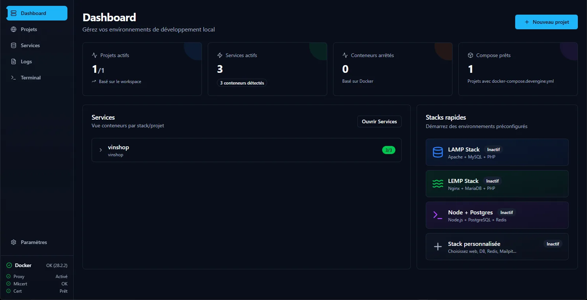Click the activity icon in Projets actifs card
The height and width of the screenshot is (300, 587).
[x=95, y=55]
